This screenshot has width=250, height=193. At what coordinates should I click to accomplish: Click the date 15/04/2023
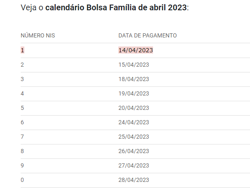point(134,65)
